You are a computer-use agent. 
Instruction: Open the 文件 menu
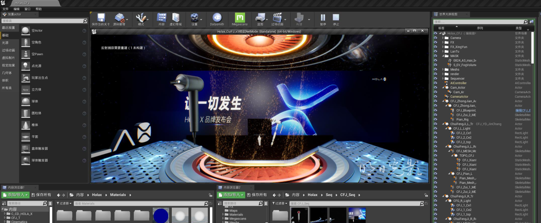coord(6,9)
